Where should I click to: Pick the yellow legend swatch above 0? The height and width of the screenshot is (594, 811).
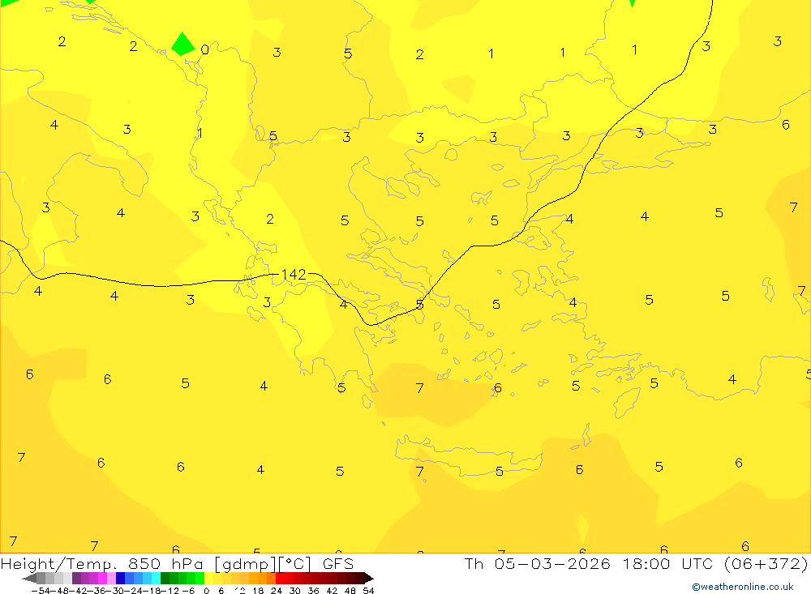pyautogui.click(x=209, y=578)
